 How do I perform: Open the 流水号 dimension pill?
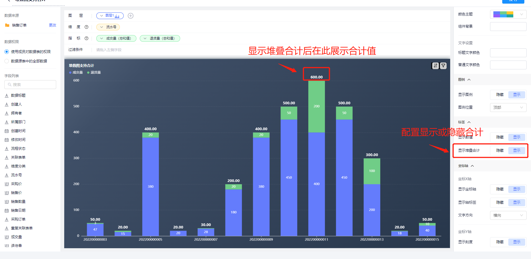108,27
